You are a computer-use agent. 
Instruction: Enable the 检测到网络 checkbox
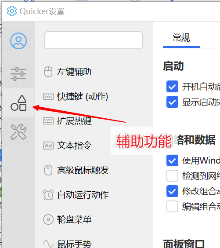(x=172, y=175)
